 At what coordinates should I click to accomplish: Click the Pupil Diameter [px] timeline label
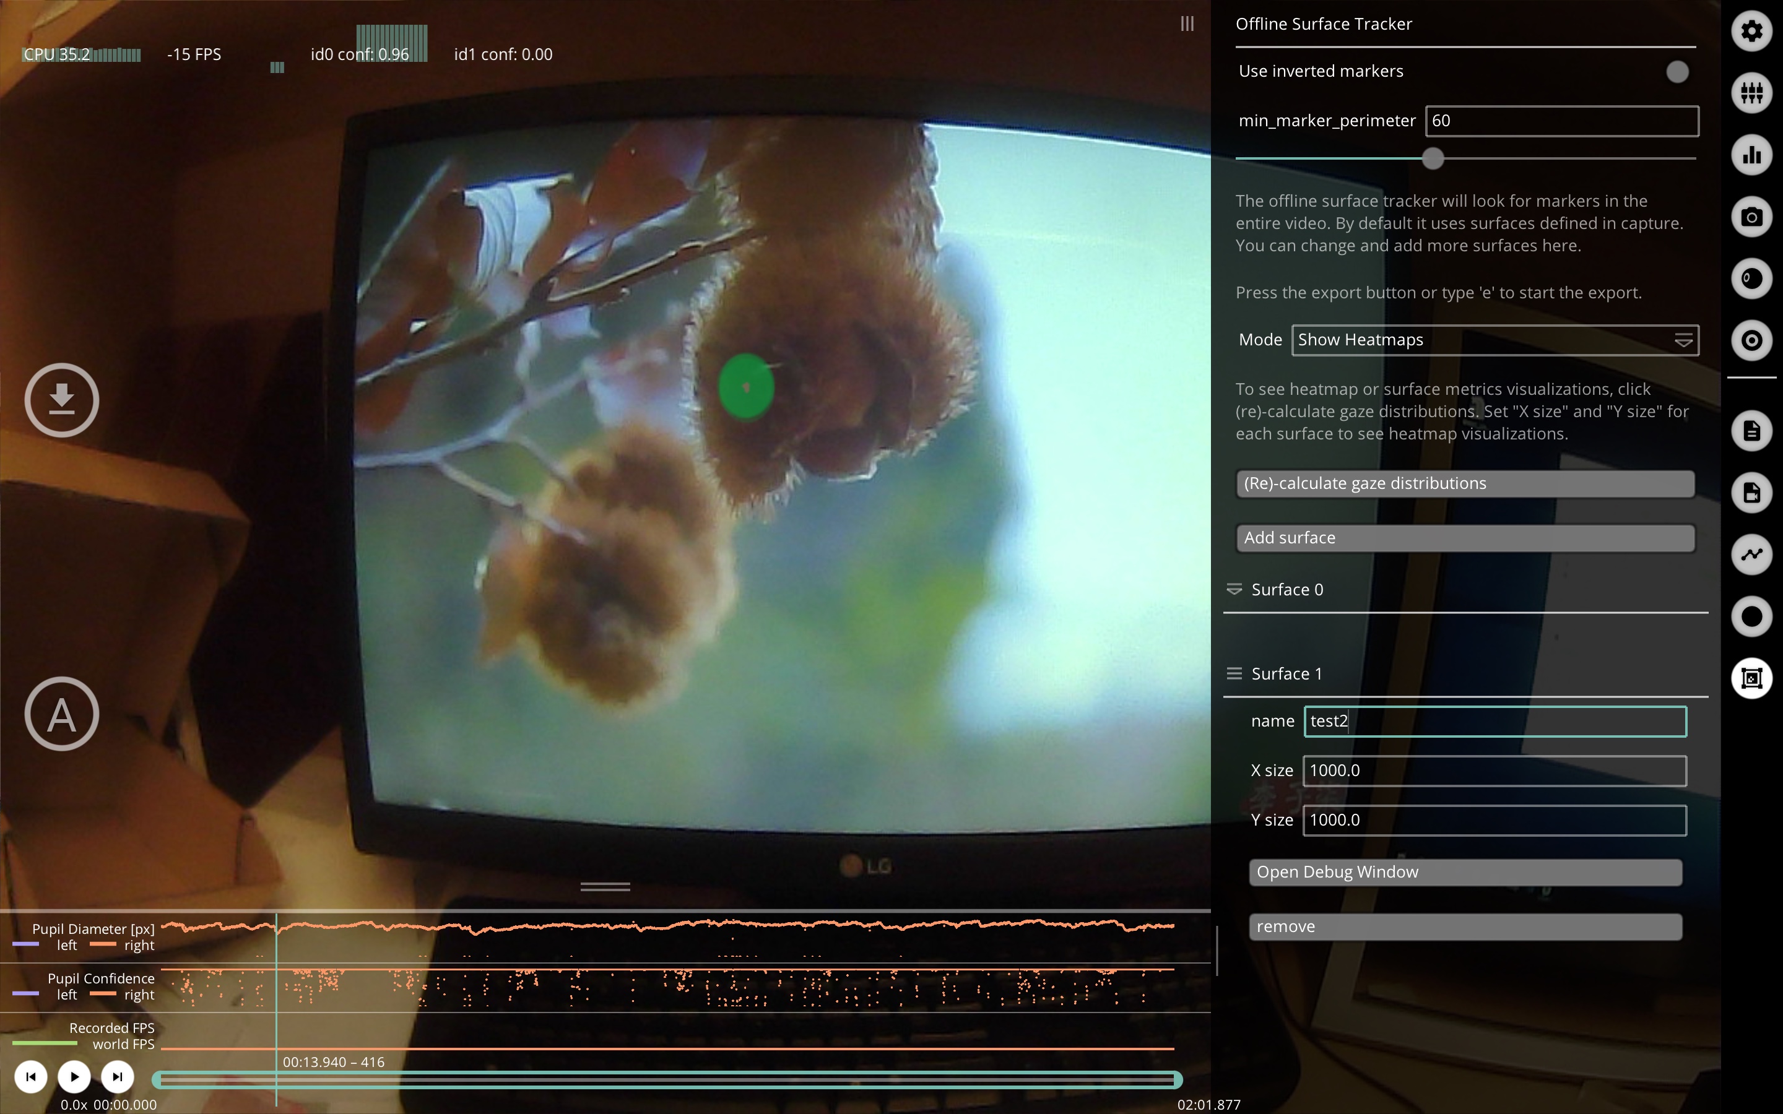(x=93, y=929)
